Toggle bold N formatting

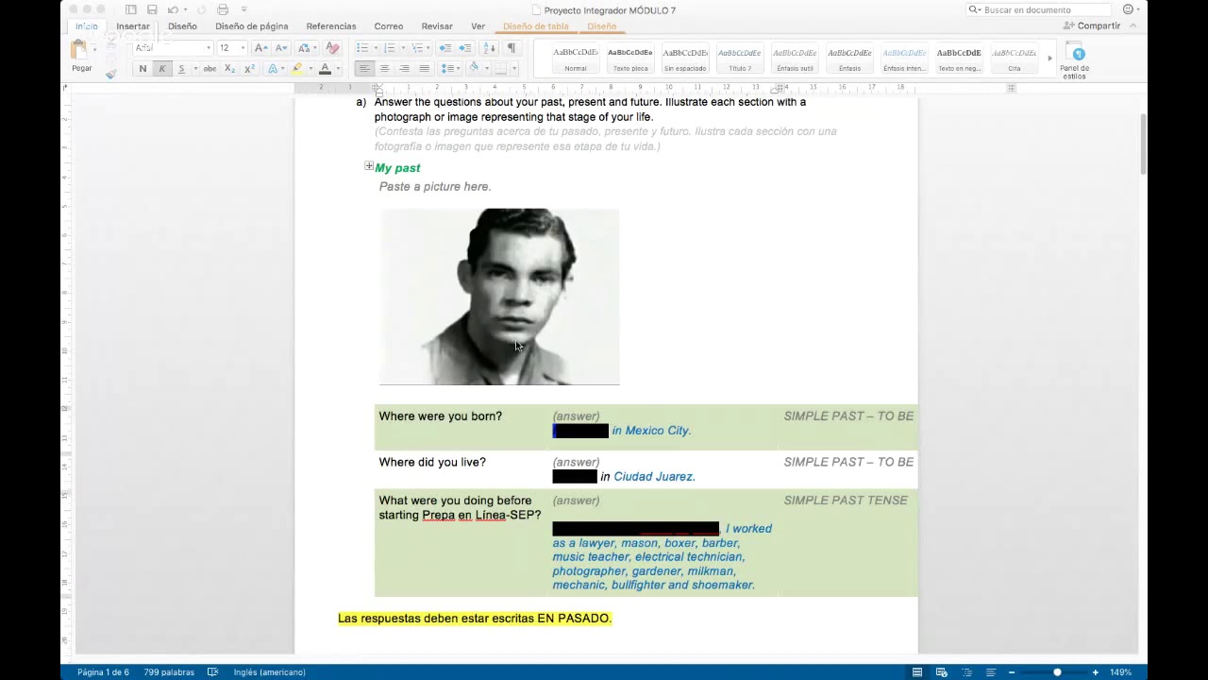click(143, 69)
